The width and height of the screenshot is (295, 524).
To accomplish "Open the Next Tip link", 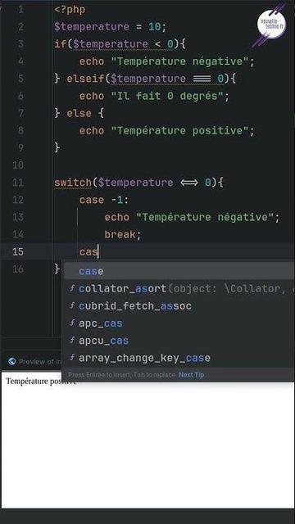I will (x=191, y=375).
